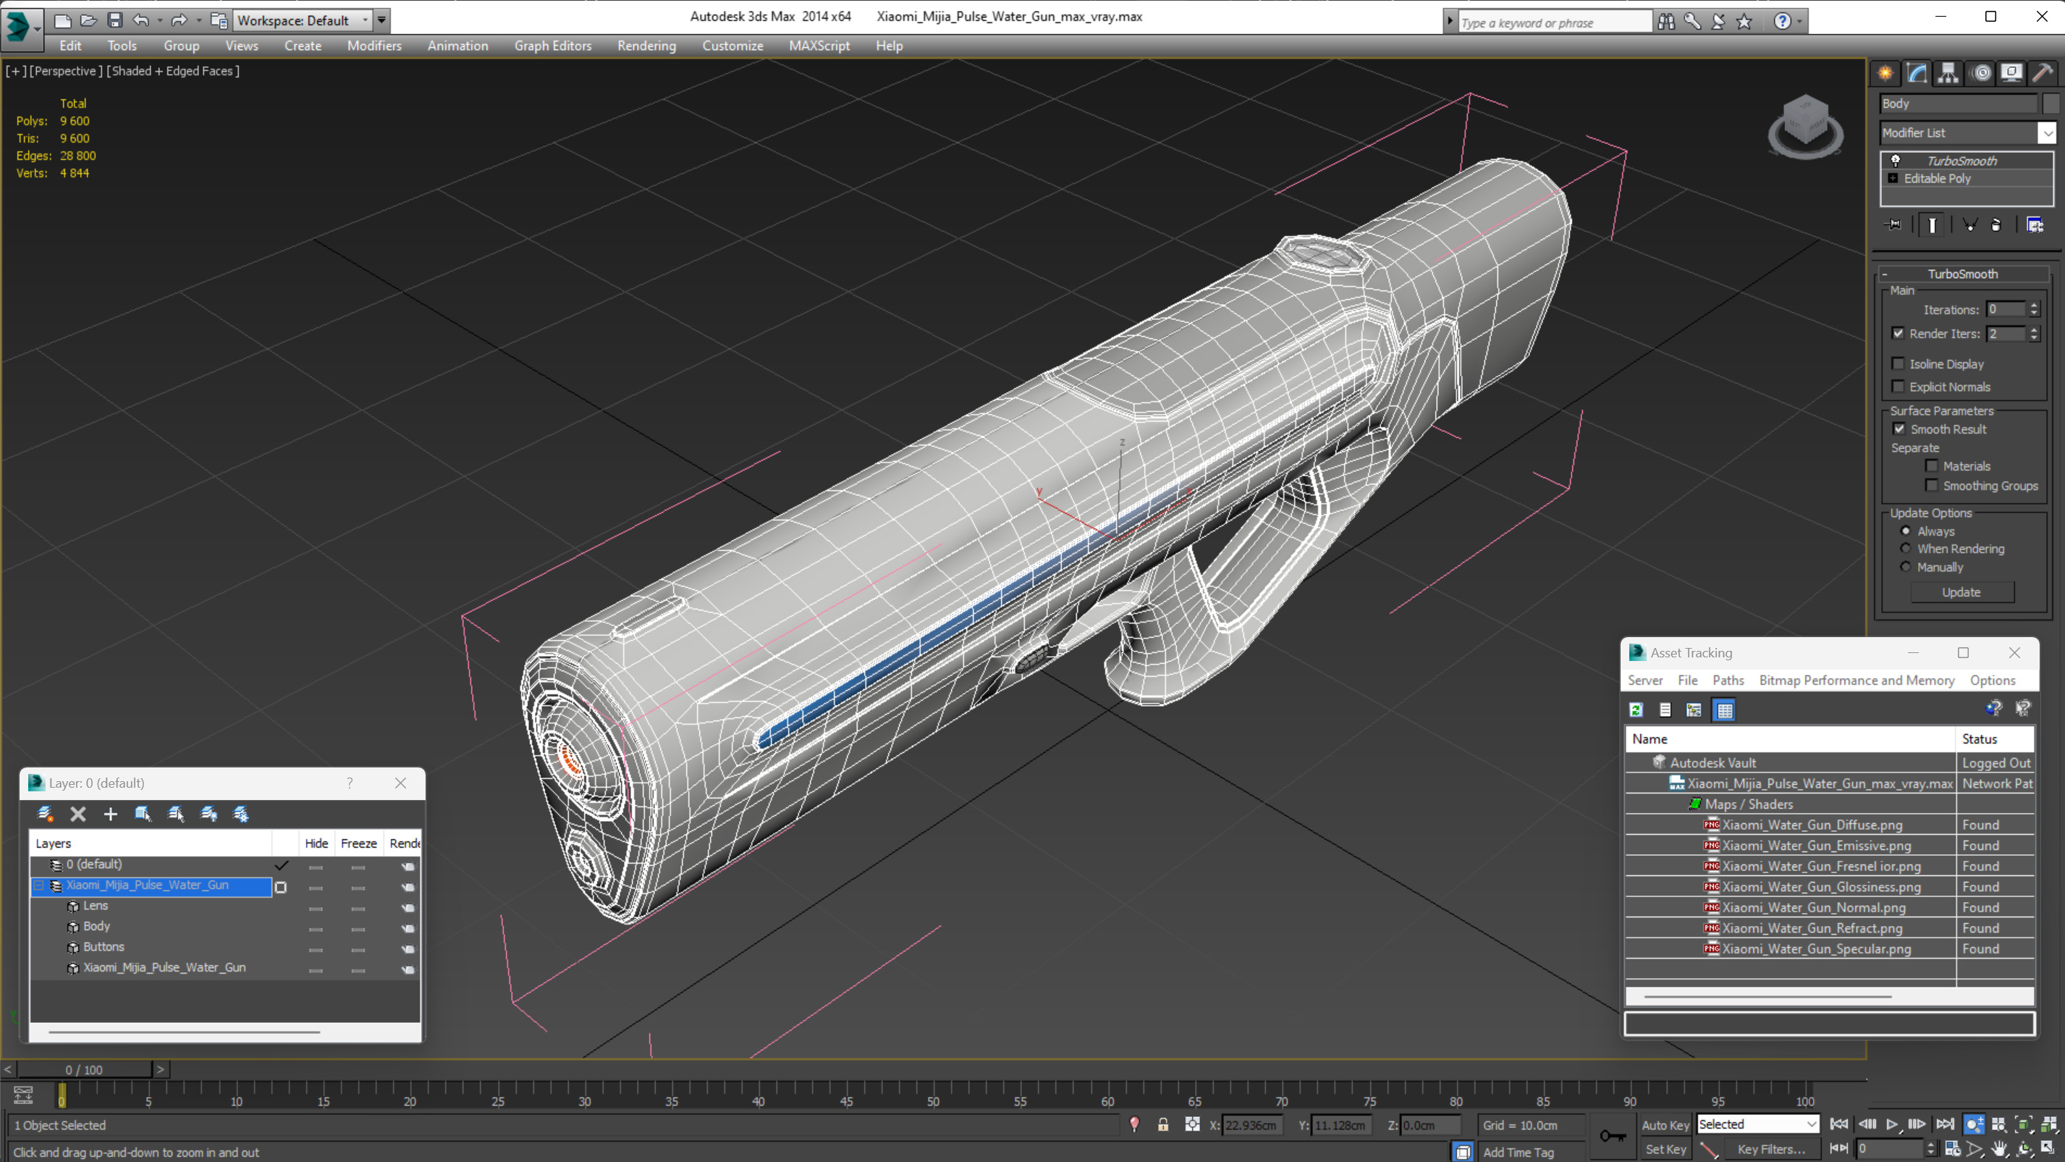Switch Asset Tracking to table view
This screenshot has width=2065, height=1162.
1724,710
